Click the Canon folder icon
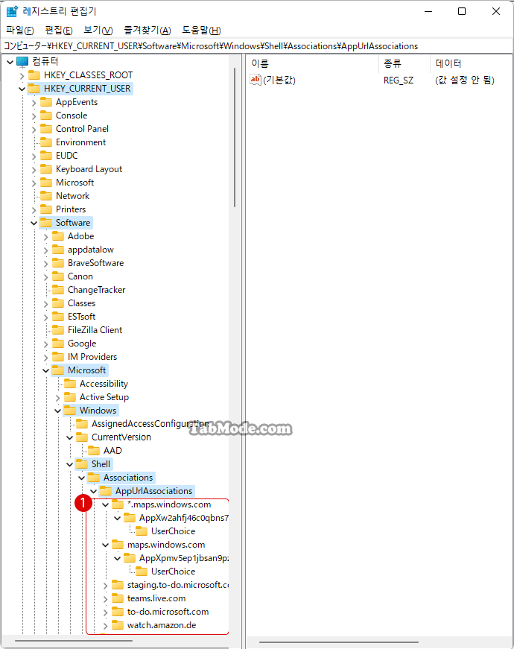514x649 pixels. pos(58,276)
